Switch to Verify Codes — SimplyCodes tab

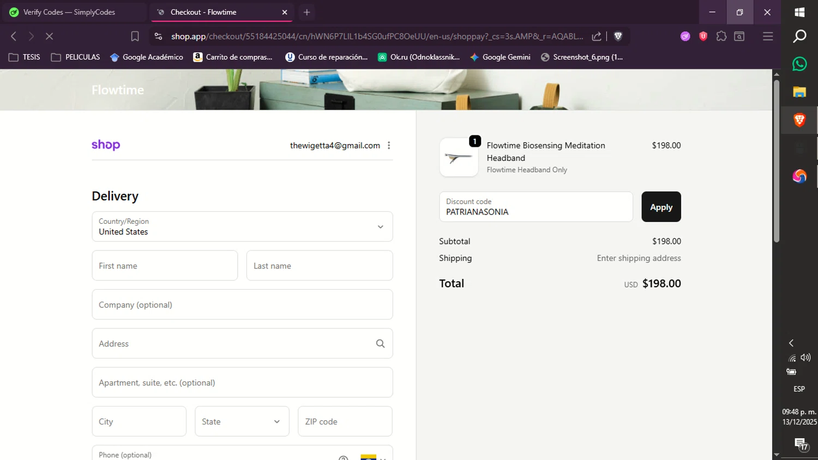(74, 12)
